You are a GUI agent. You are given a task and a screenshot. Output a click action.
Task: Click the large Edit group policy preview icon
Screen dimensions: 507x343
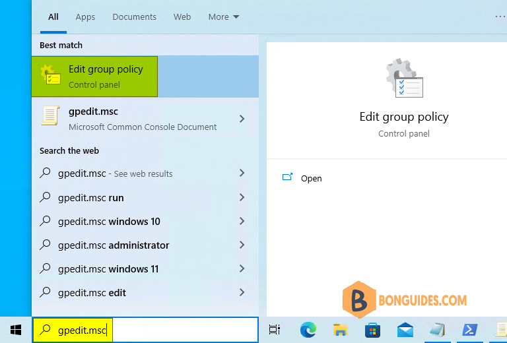(x=404, y=78)
